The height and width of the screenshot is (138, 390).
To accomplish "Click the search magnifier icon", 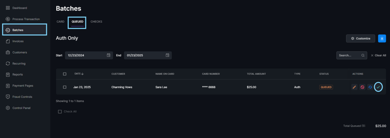I will point(363,55).
